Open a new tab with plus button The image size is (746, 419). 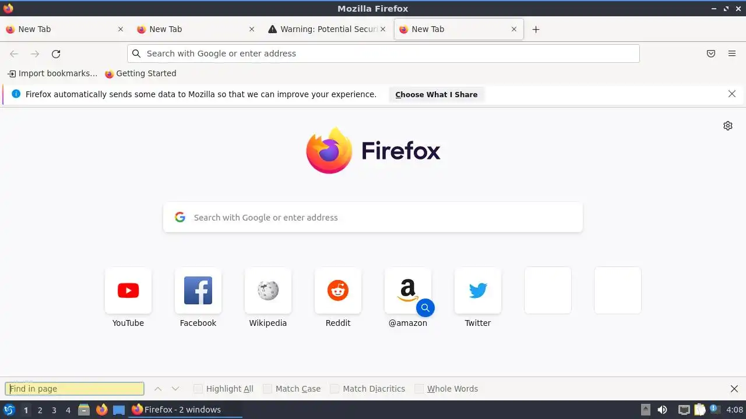coord(536,29)
